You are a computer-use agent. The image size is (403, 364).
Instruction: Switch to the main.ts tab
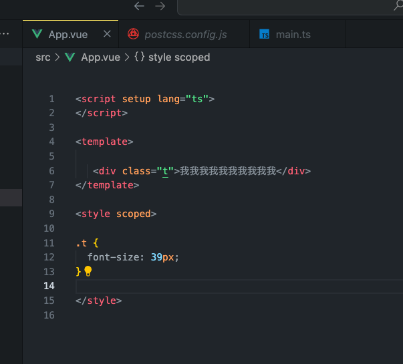(293, 34)
